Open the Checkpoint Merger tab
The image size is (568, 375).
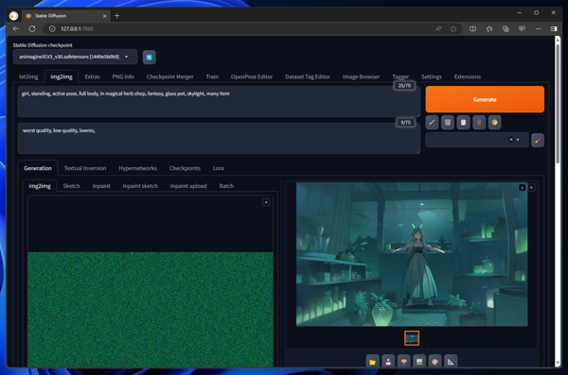coord(169,77)
